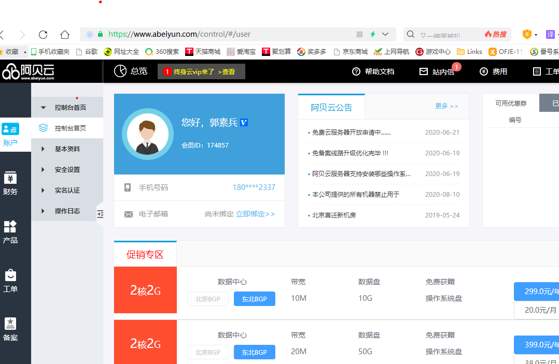This screenshot has width=559, height=364.
Task: Expand the address bar dropdown arrow
Action: click(x=385, y=35)
